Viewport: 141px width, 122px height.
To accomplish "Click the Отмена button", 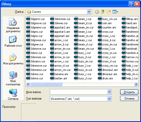I will [129, 99].
